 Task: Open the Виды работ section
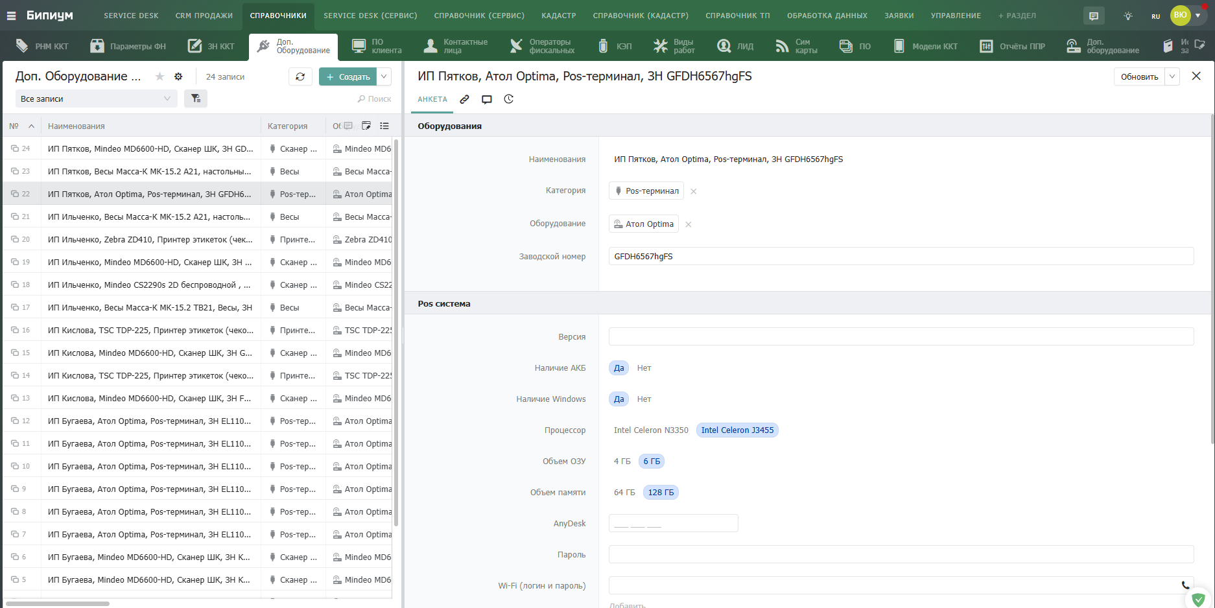point(674,46)
